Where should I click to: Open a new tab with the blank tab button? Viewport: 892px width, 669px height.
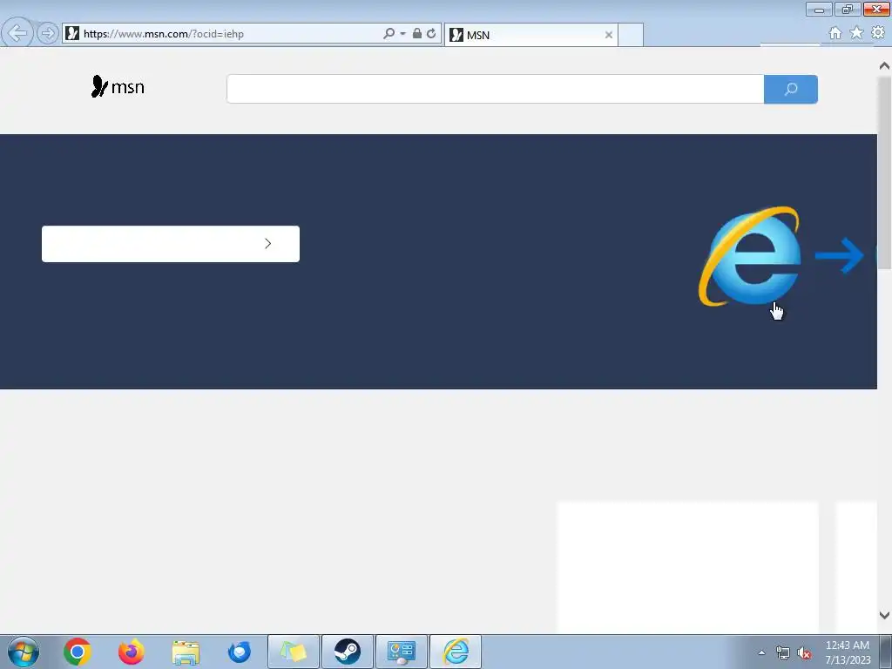pos(631,35)
